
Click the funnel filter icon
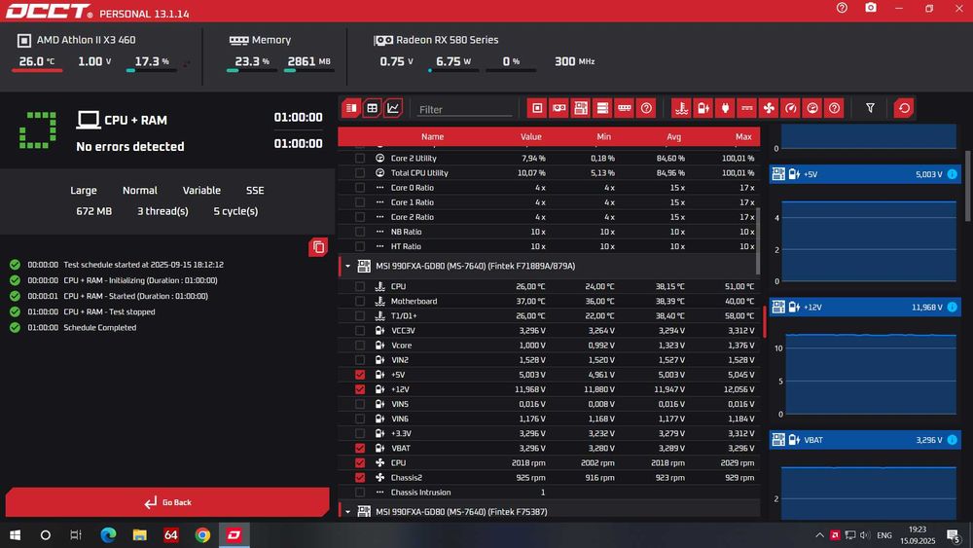tap(871, 108)
